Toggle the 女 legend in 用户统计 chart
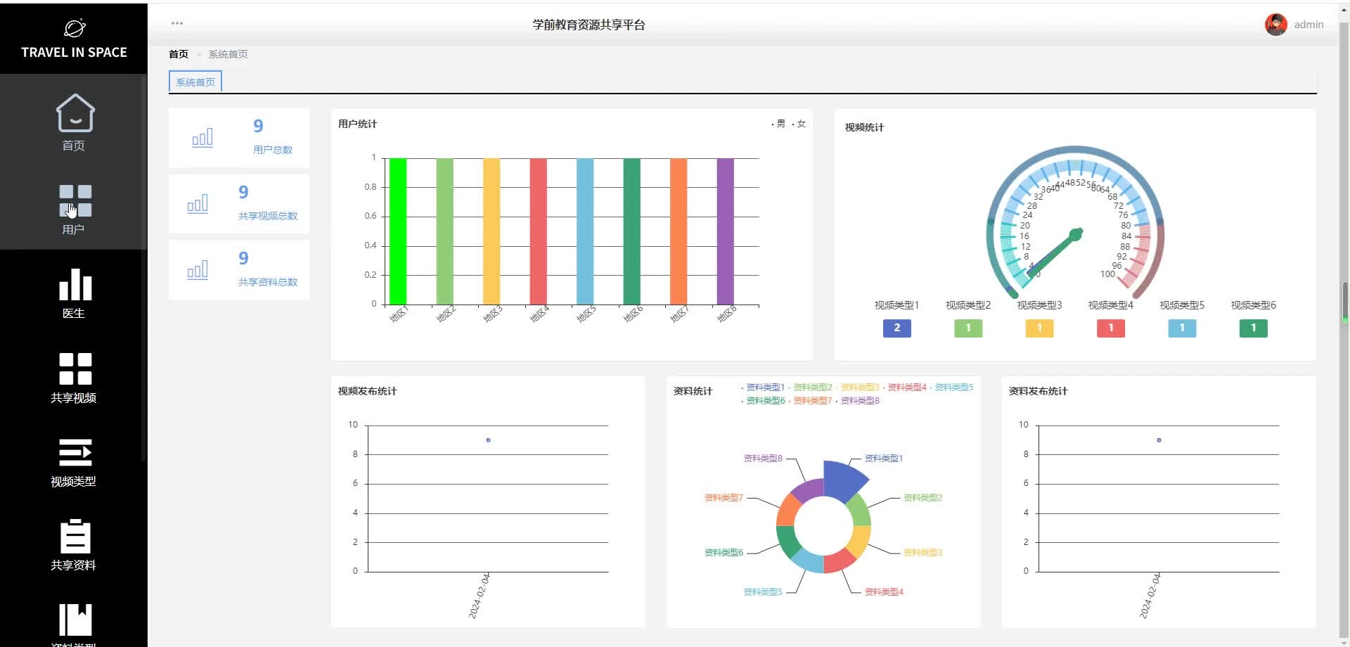The width and height of the screenshot is (1350, 647). pos(799,124)
